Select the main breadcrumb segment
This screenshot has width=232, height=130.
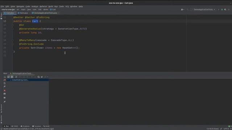(x=23, y=10)
